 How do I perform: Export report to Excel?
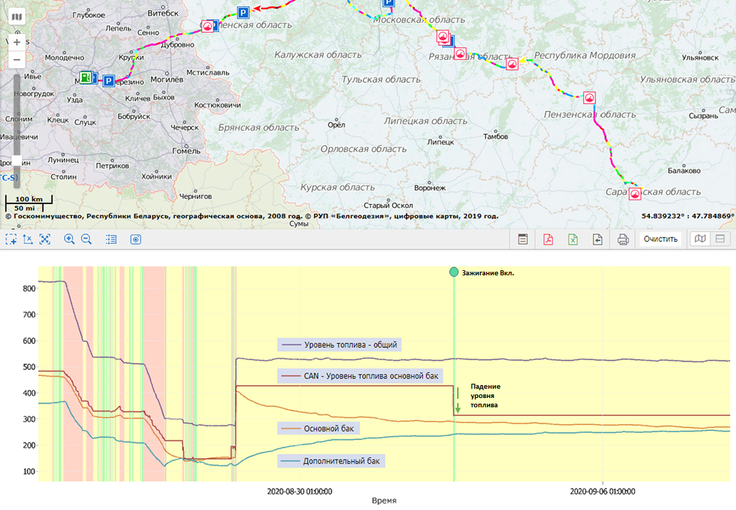point(573,240)
